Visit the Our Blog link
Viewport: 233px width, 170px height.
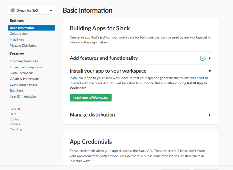(16, 129)
